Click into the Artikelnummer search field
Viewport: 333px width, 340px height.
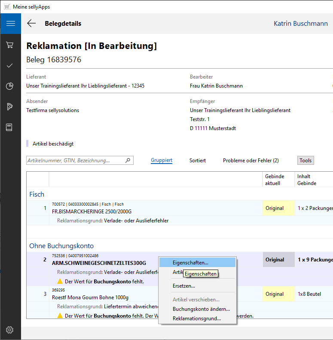tap(75, 161)
